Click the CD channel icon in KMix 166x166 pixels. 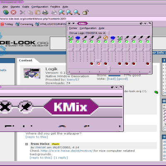click(106, 38)
